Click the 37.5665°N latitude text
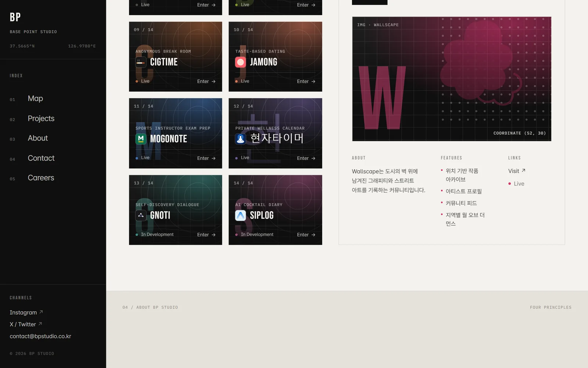The image size is (588, 368). [x=22, y=46]
